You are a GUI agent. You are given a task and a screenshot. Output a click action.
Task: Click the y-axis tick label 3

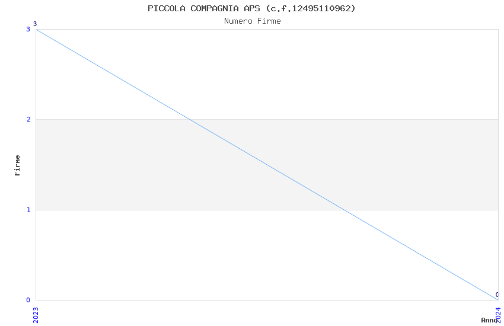click(x=28, y=29)
